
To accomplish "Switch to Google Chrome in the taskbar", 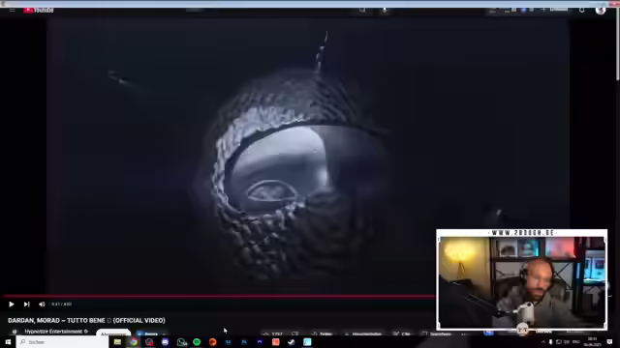I will point(134,342).
